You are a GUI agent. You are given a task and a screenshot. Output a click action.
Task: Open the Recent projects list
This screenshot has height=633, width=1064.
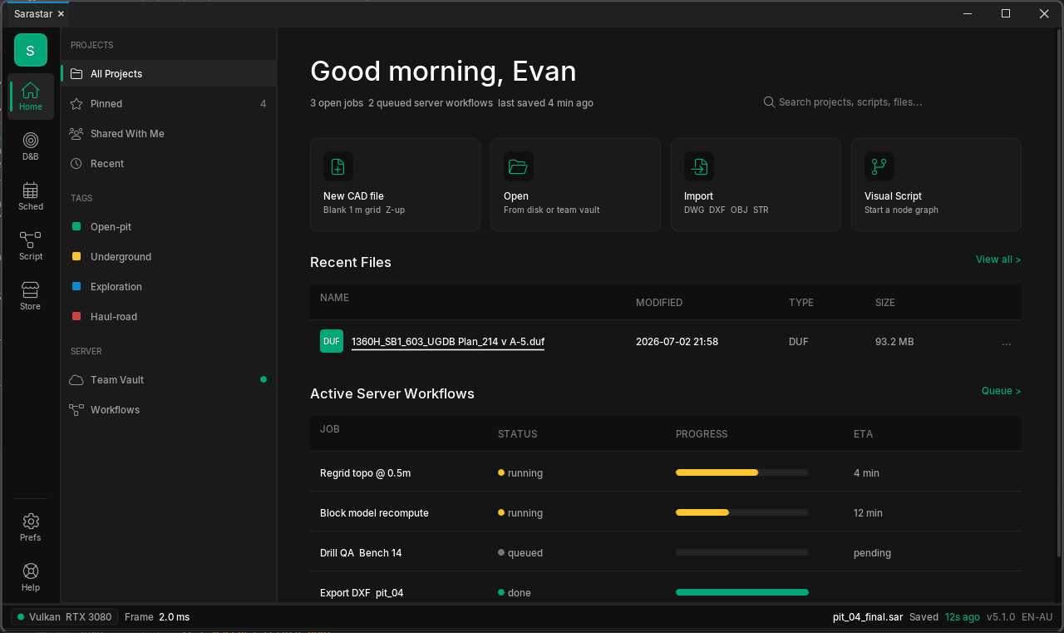pos(169,163)
